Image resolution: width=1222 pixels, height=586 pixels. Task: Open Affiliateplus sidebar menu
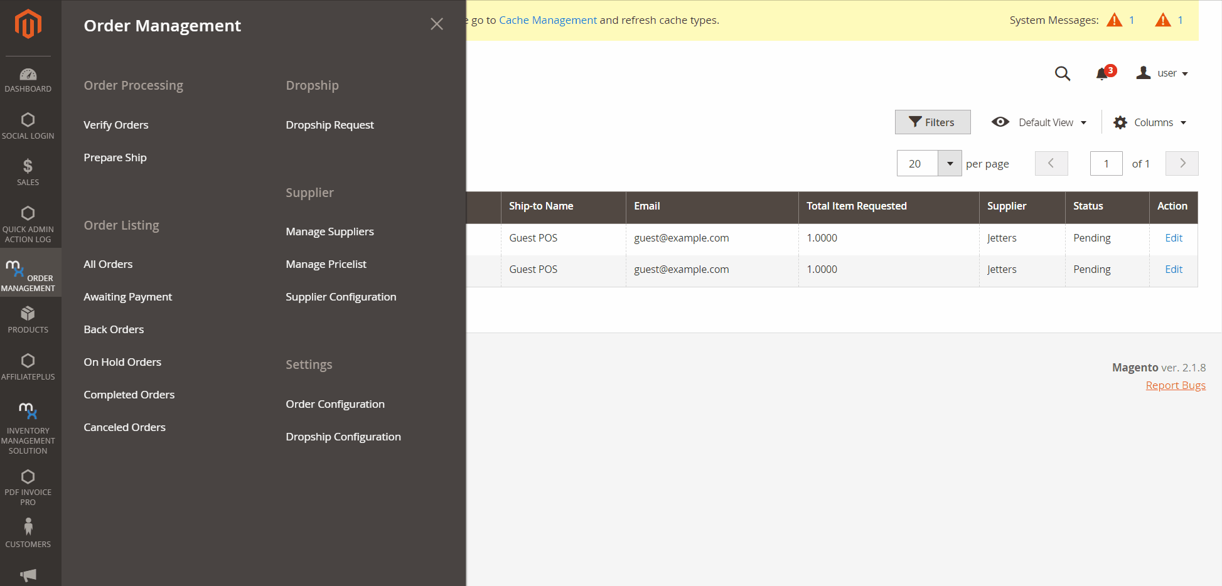(28, 367)
